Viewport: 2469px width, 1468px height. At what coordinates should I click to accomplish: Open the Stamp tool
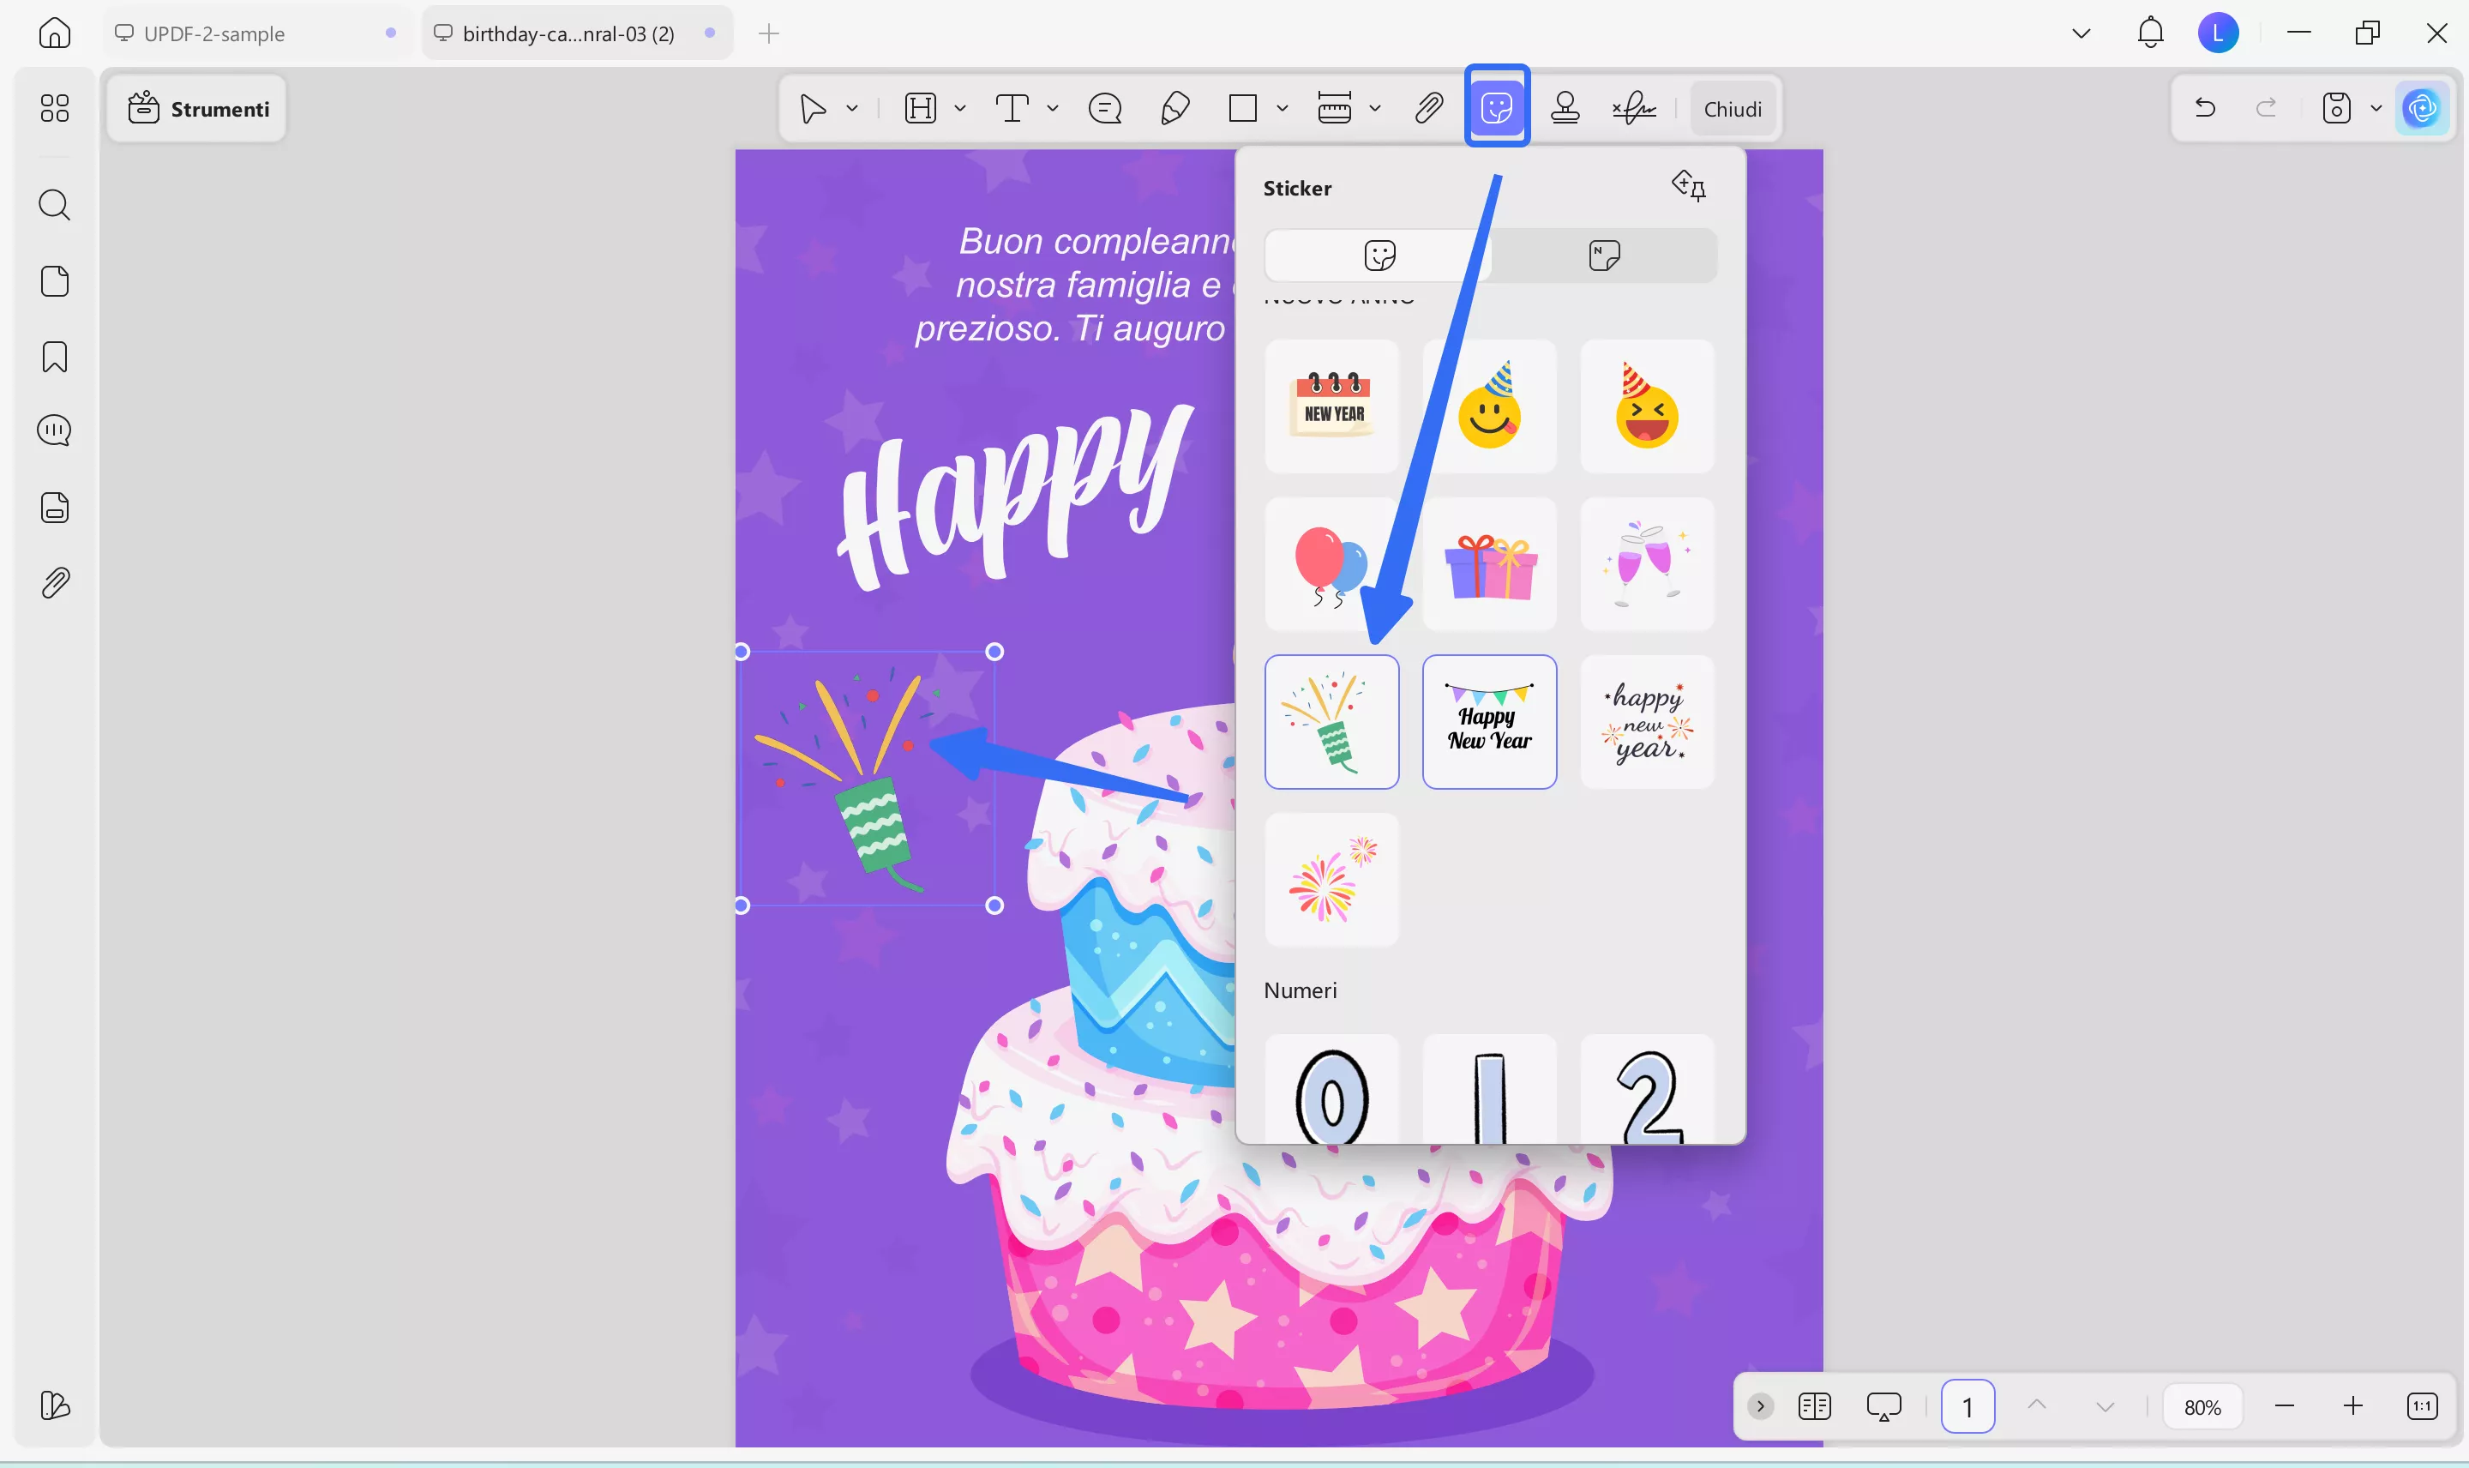1565,108
